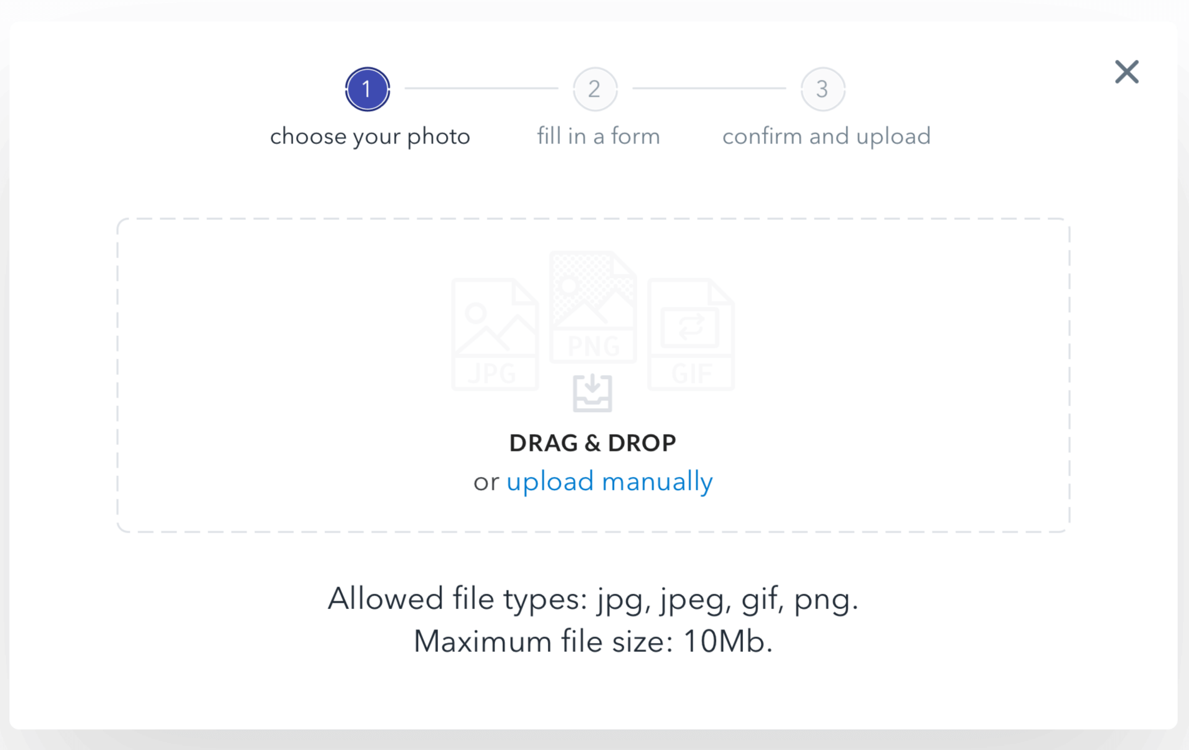Click the PNG file type icon

click(593, 307)
